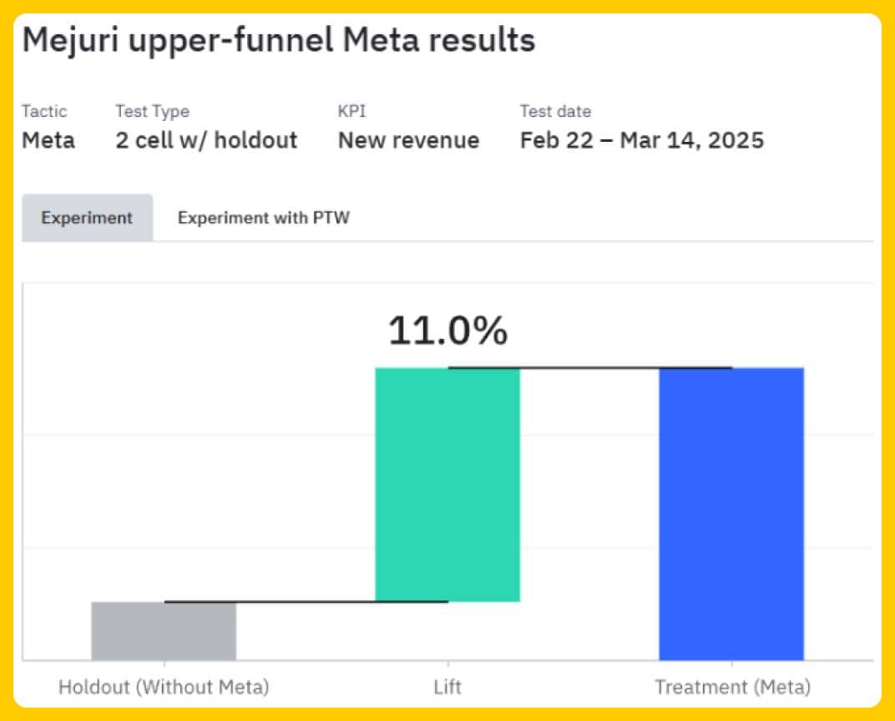This screenshot has width=895, height=721.
Task: Click the Test date field label
Action: (x=555, y=111)
